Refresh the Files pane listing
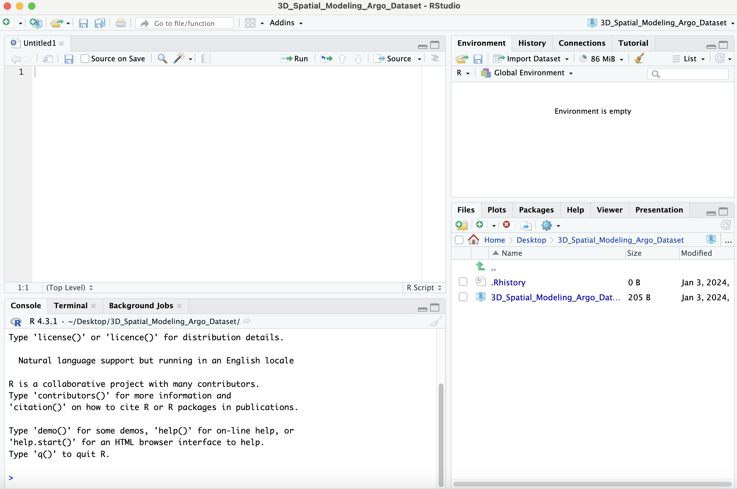Viewport: 737px width, 489px height. 726,225
